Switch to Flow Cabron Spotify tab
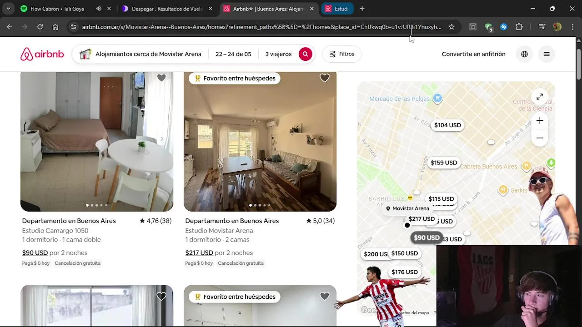 pyautogui.click(x=57, y=9)
